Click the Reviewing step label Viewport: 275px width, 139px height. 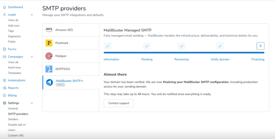182,59
